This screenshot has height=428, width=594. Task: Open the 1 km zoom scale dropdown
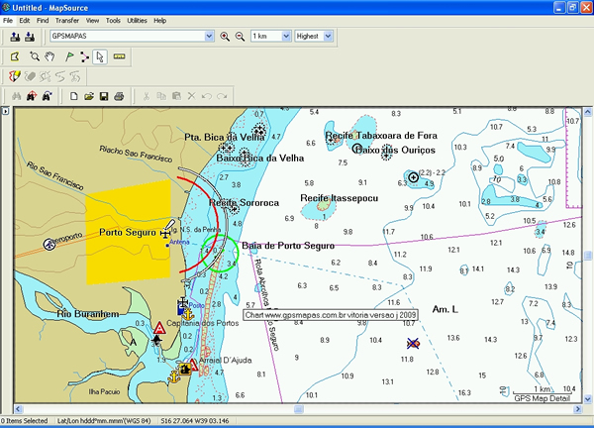(287, 37)
